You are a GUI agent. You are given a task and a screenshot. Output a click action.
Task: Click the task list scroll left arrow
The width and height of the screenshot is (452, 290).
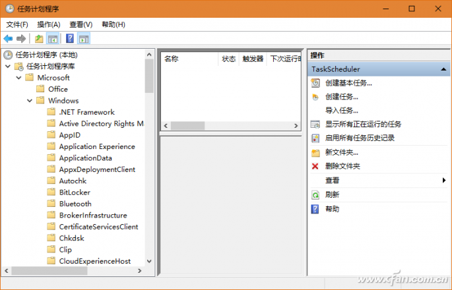[x=166, y=126]
